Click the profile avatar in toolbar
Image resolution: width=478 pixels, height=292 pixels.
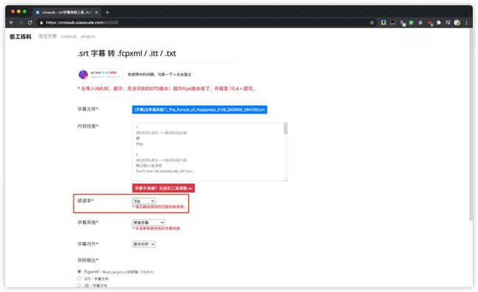[457, 23]
